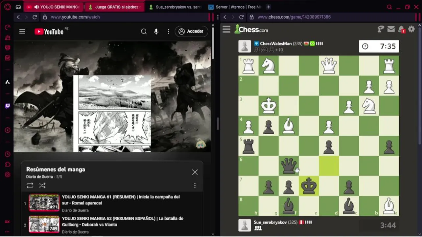Click ChessWalesMan avatar
Viewport: 422px width, 237px height.
click(245, 46)
